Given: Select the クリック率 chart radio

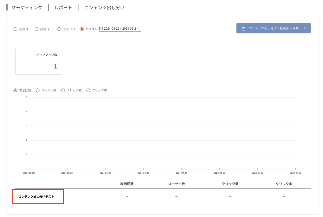Looking at the screenshot, I should [x=88, y=90].
